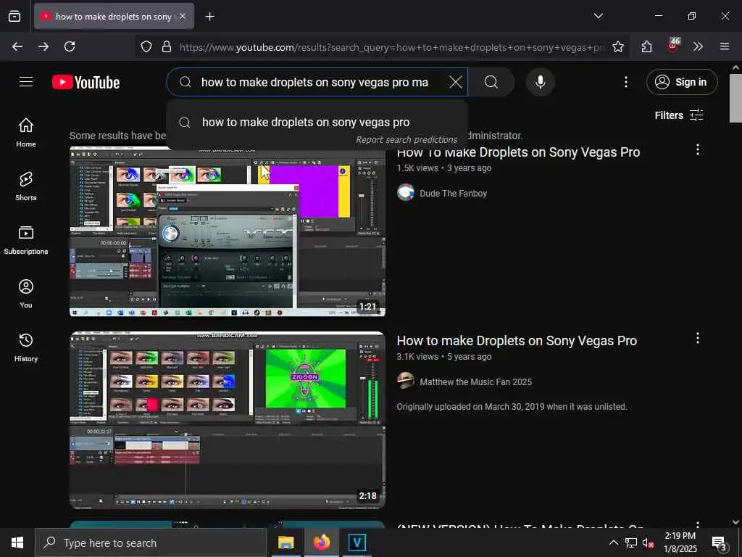Go back in Firefox
The width and height of the screenshot is (742, 557).
[17, 46]
